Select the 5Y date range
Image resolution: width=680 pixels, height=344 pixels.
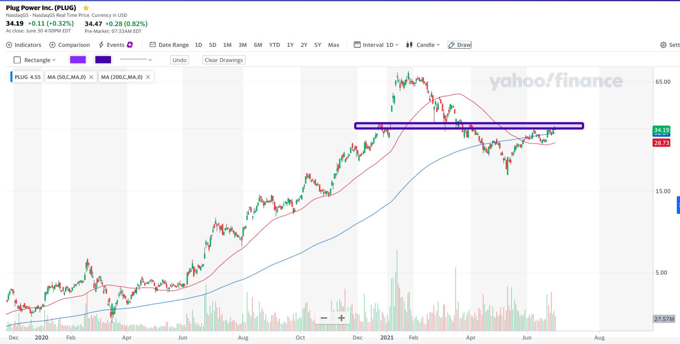[x=318, y=45]
